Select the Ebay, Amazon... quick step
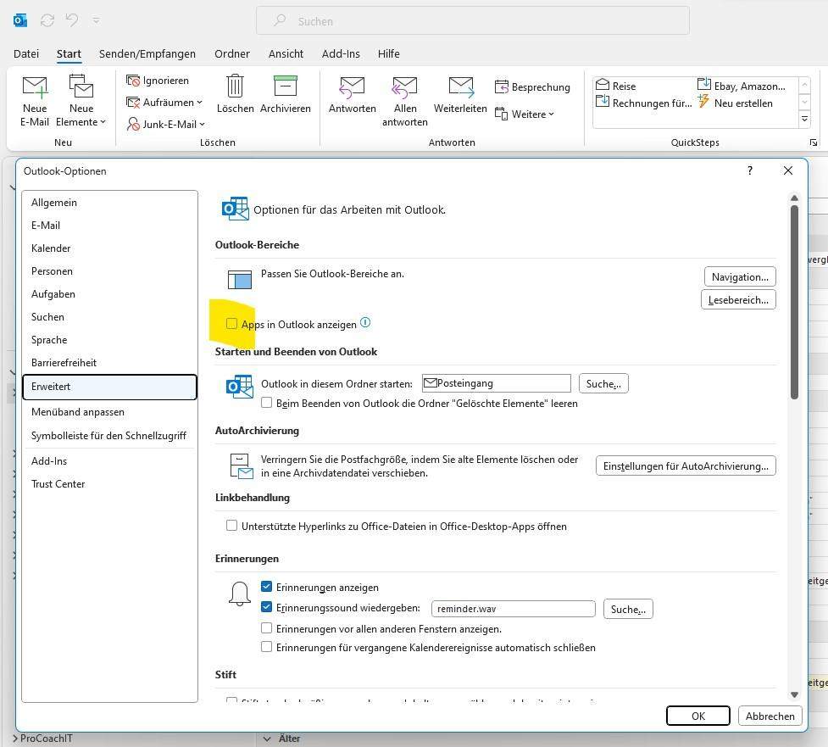This screenshot has width=828, height=747. point(742,86)
